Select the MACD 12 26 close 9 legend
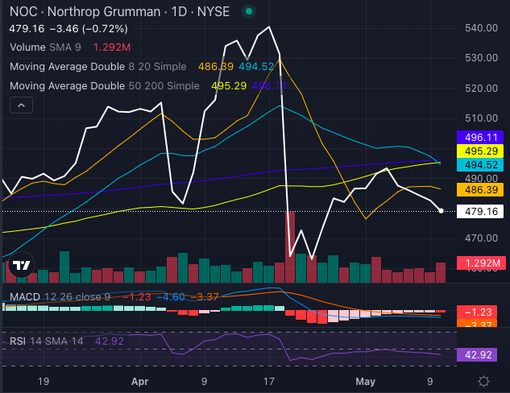510x393 pixels. pyautogui.click(x=60, y=297)
